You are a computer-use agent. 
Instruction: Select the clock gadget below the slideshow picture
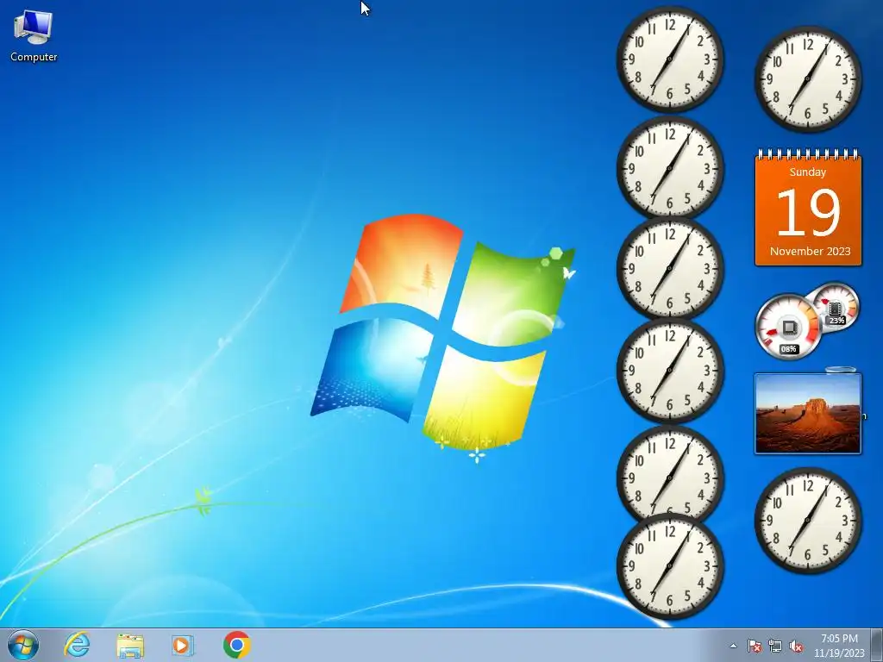click(x=807, y=521)
